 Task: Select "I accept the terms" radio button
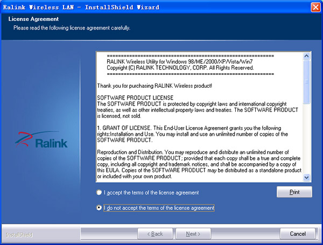click(x=99, y=192)
